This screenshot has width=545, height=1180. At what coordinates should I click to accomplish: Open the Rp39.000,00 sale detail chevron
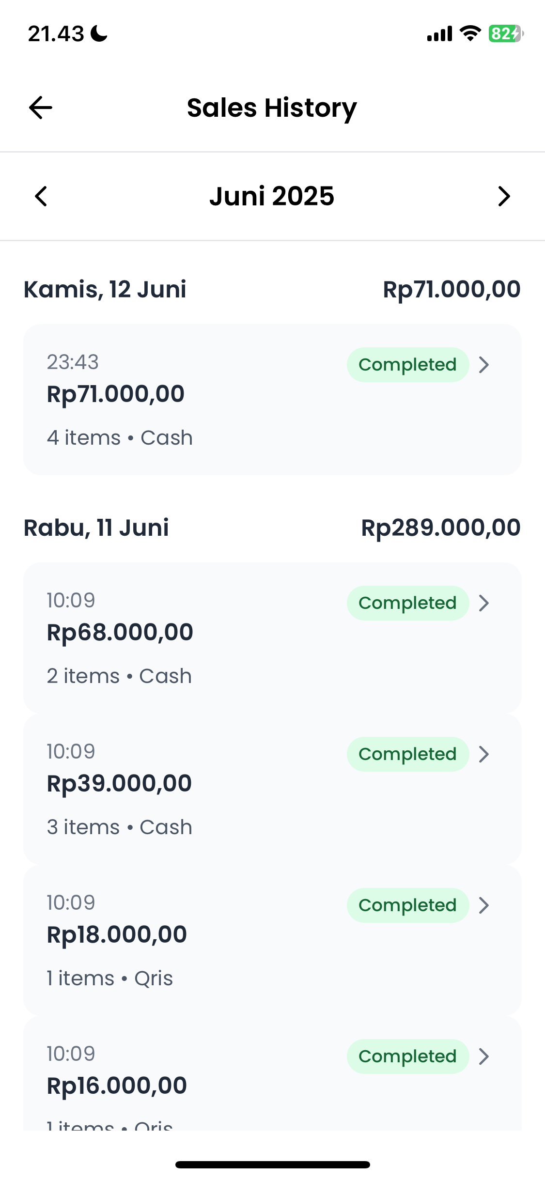[483, 754]
